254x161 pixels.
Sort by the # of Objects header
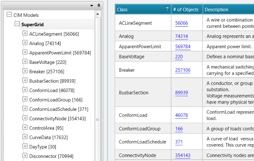click(187, 9)
